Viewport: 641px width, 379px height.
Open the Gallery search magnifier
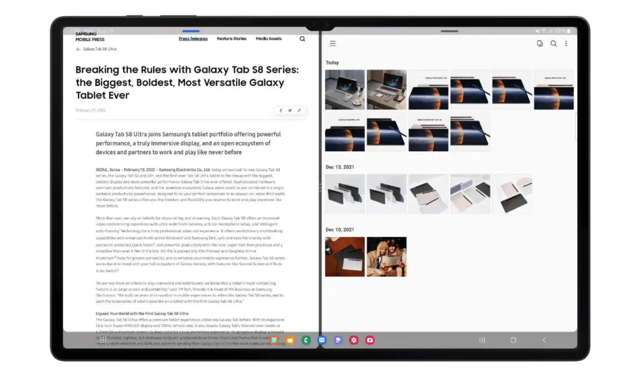[x=553, y=44]
